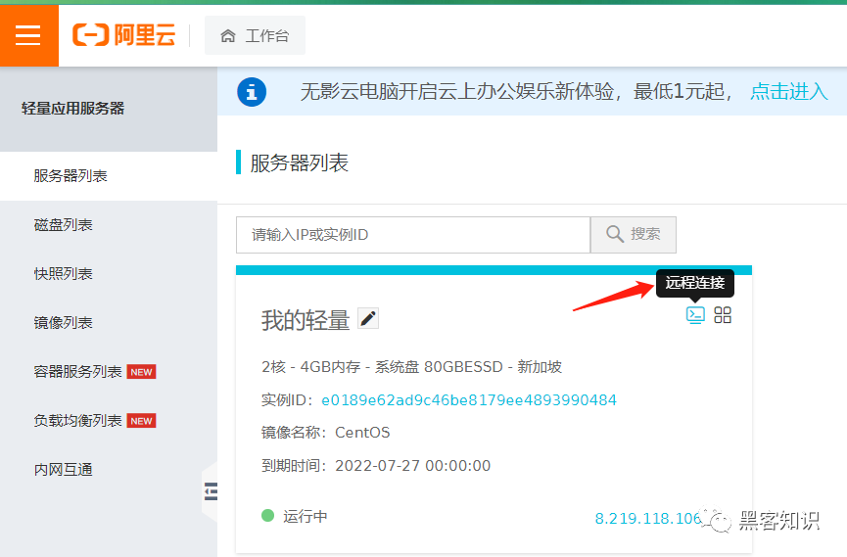Viewport: 847px width, 557px height.
Task: Click the blue info icon in the banner
Action: coord(252,92)
